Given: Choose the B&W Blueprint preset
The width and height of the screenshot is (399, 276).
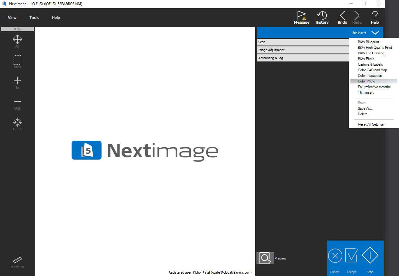Looking at the screenshot, I should (x=368, y=42).
